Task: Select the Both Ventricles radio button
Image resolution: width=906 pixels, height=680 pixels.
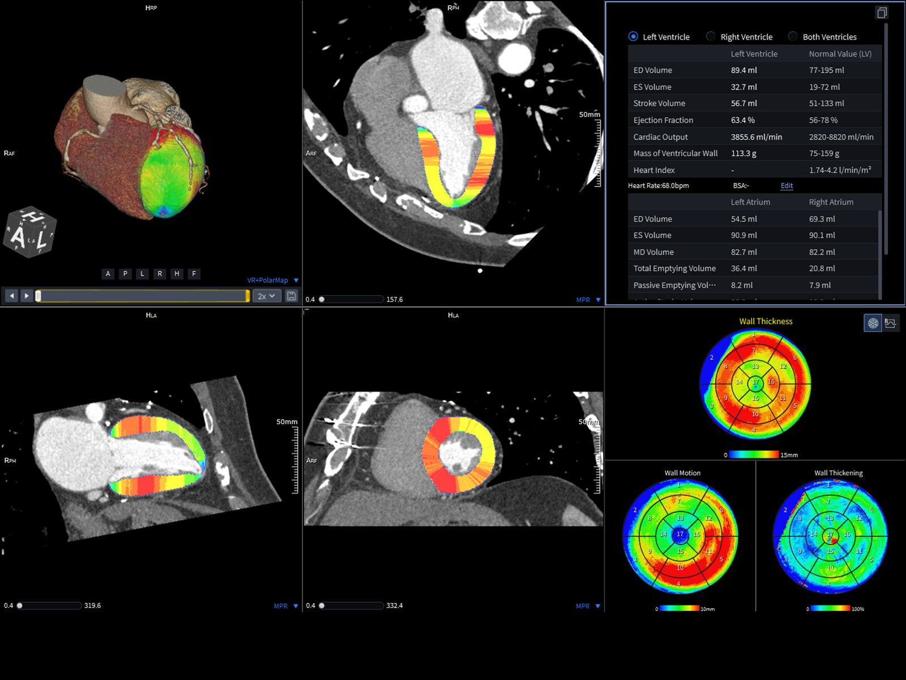Action: 793,36
